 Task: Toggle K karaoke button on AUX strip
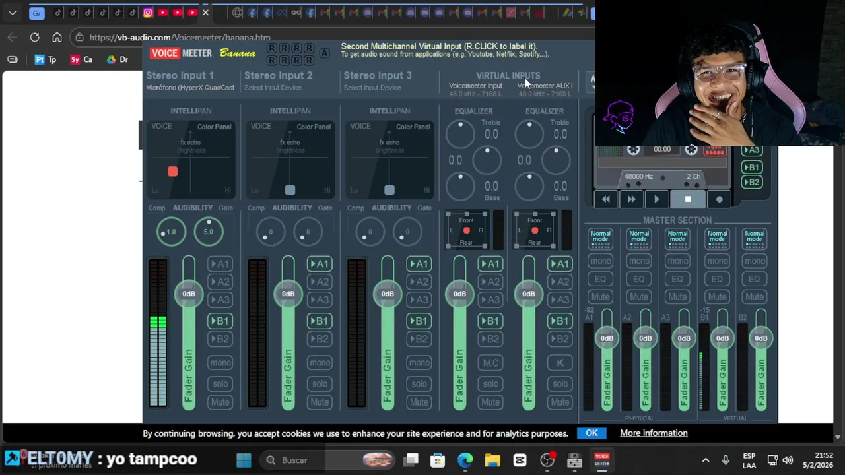[x=560, y=363]
